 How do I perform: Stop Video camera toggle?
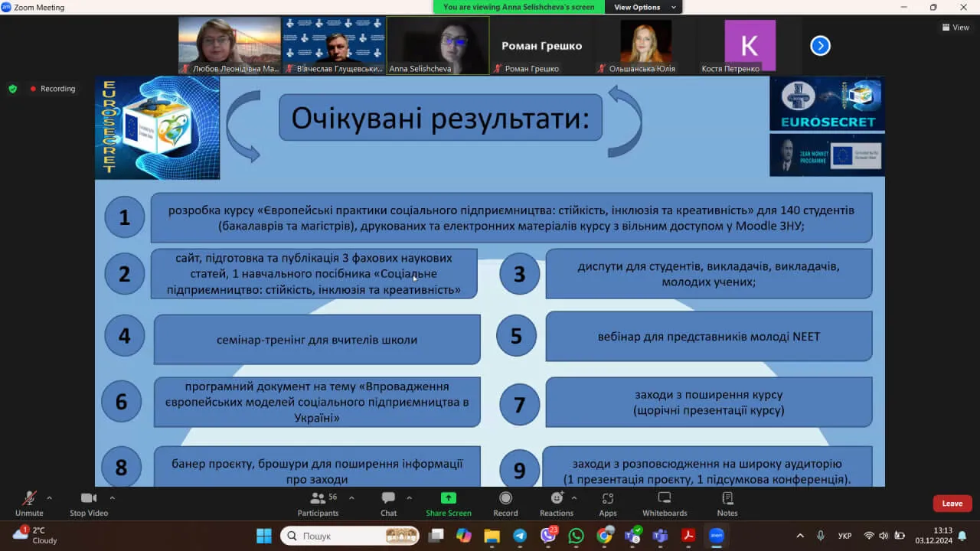[89, 502]
